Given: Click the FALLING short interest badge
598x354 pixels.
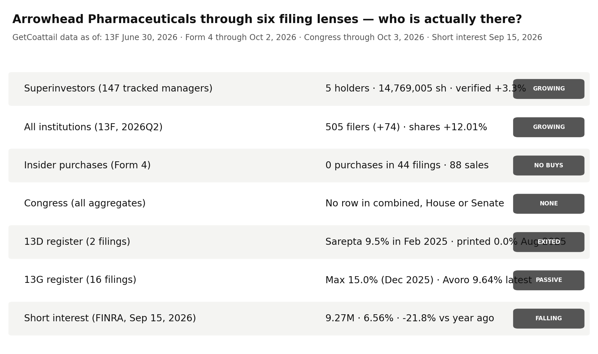Looking at the screenshot, I should 549,319.
